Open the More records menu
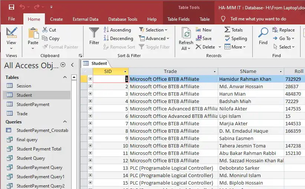305x189 pixels. click(235, 47)
